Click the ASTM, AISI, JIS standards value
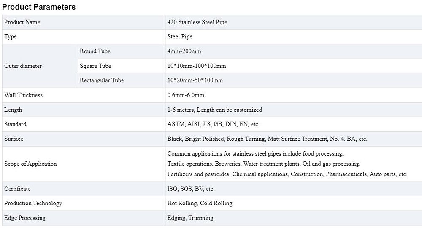Screen dimensions: 422x228 [x=213, y=124]
